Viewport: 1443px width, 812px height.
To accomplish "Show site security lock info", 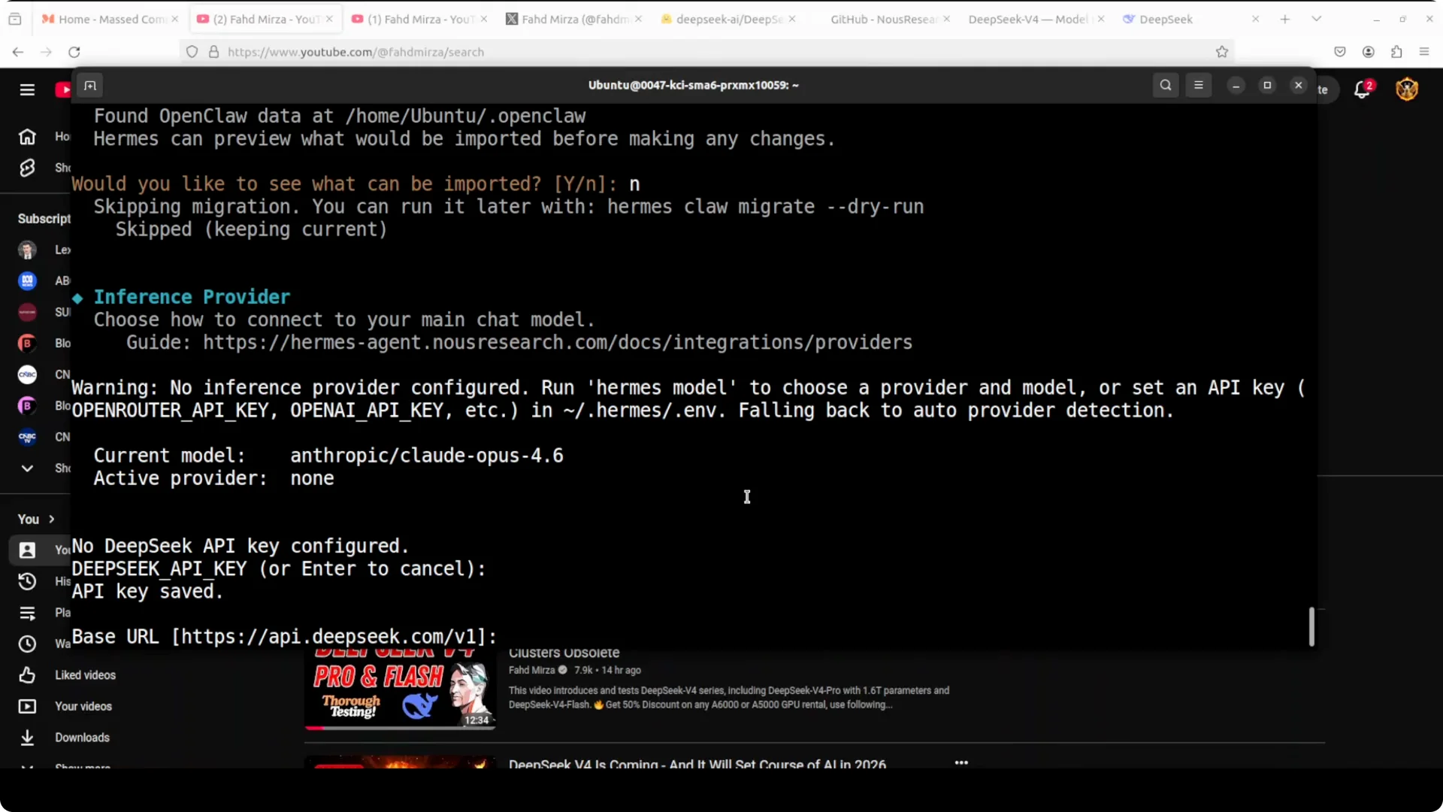I will point(213,52).
